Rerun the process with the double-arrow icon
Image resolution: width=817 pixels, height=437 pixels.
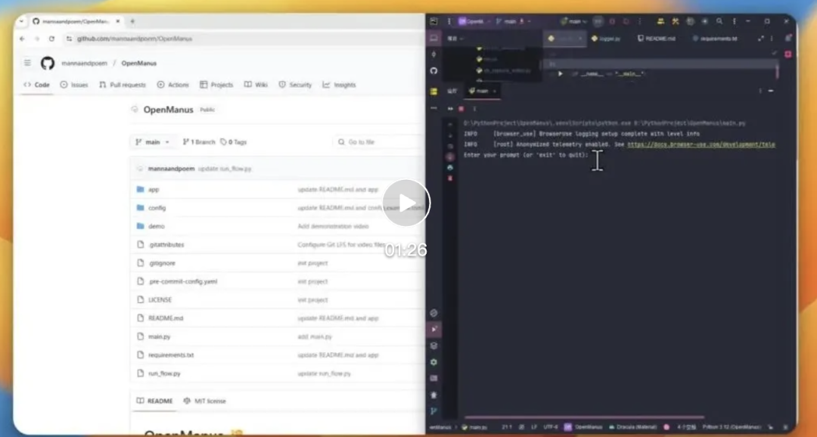450,109
